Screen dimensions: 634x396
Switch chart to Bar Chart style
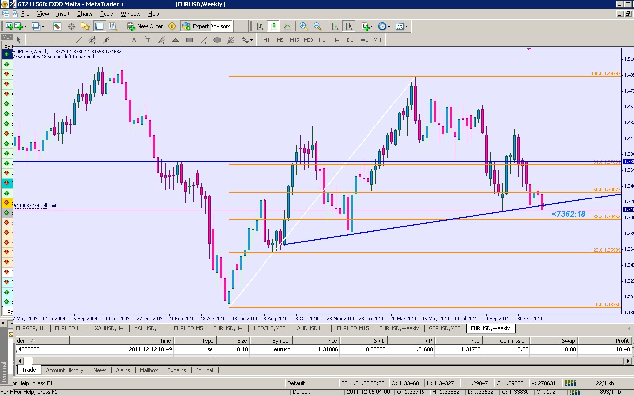click(x=259, y=26)
